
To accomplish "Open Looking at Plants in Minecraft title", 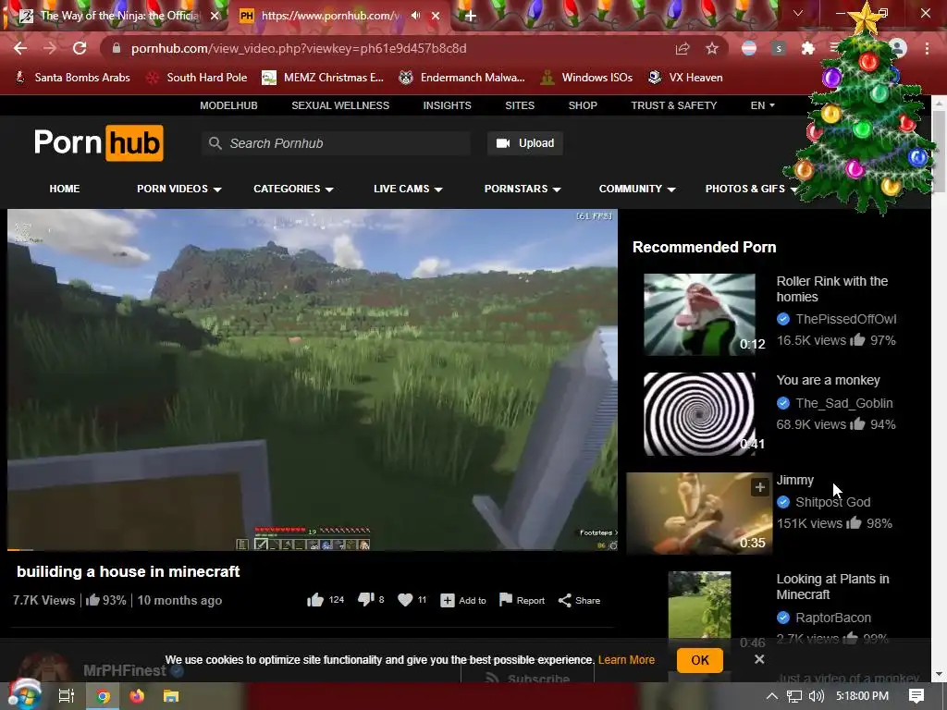I will (x=832, y=586).
